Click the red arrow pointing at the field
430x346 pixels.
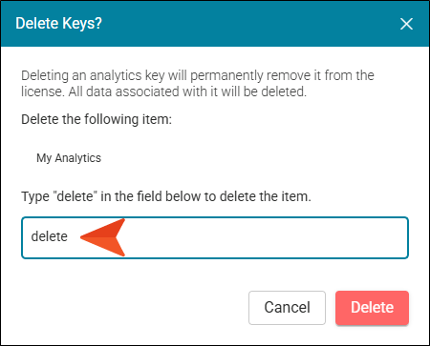click(x=102, y=237)
